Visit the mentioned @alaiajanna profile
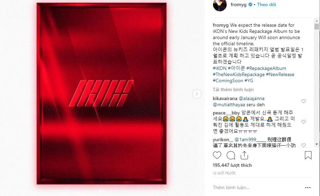320x196 pixels. pyautogui.click(x=251, y=98)
